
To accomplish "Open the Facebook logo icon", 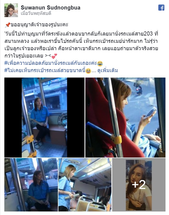I will (x=161, y=8).
